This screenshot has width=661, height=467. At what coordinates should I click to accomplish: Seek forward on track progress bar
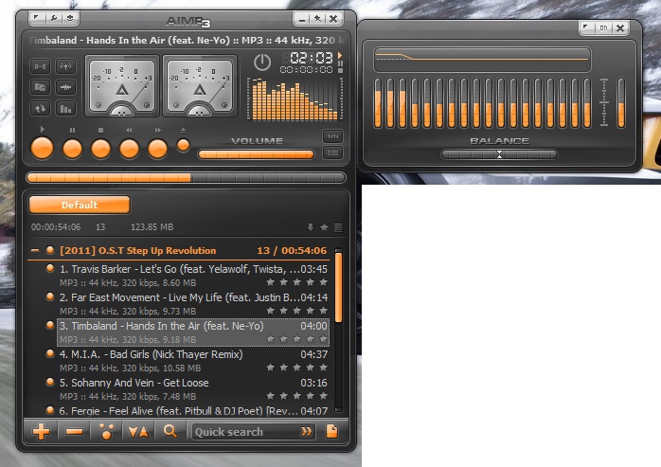186,177
